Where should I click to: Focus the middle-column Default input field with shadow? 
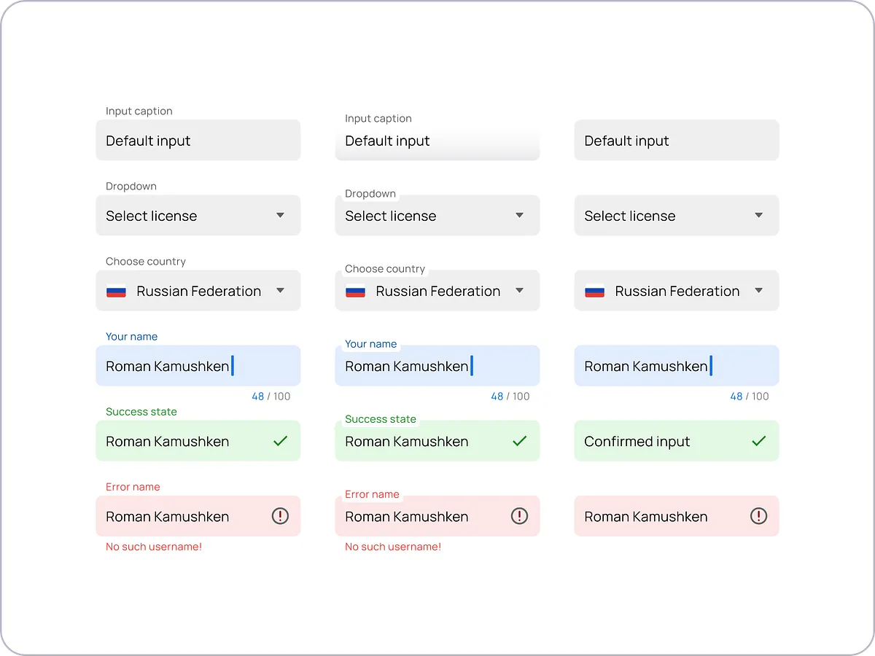(x=437, y=141)
